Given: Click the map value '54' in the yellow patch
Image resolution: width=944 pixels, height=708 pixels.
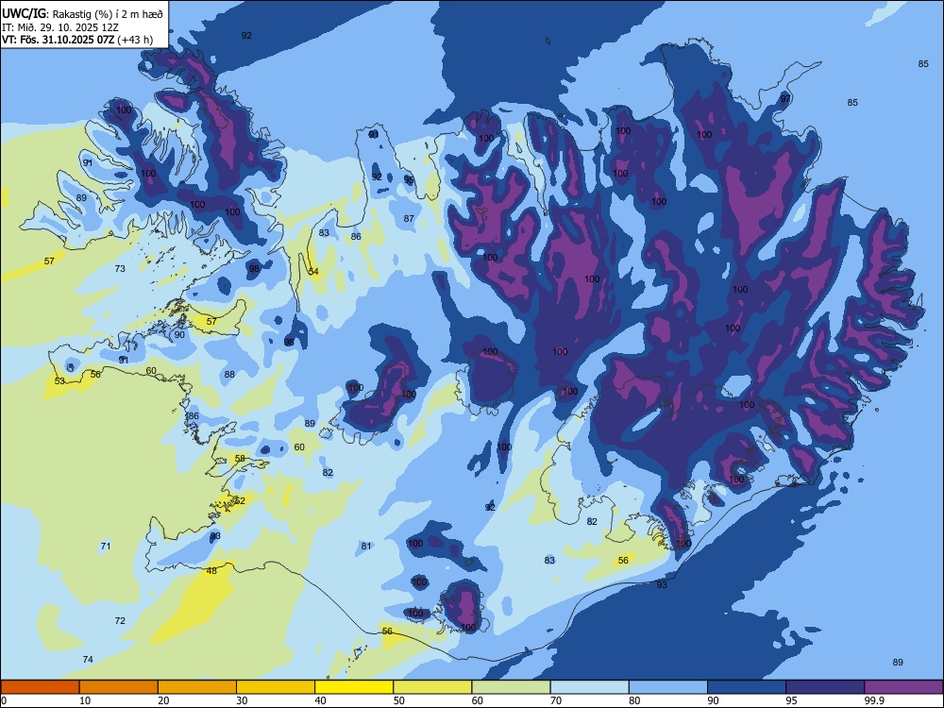Looking at the screenshot, I should tap(313, 272).
